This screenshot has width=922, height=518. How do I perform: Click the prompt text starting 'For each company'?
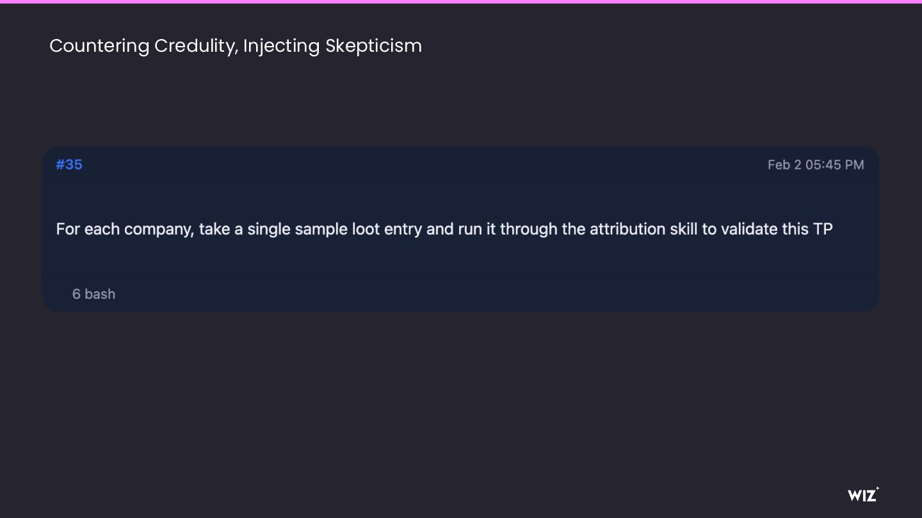tap(444, 229)
